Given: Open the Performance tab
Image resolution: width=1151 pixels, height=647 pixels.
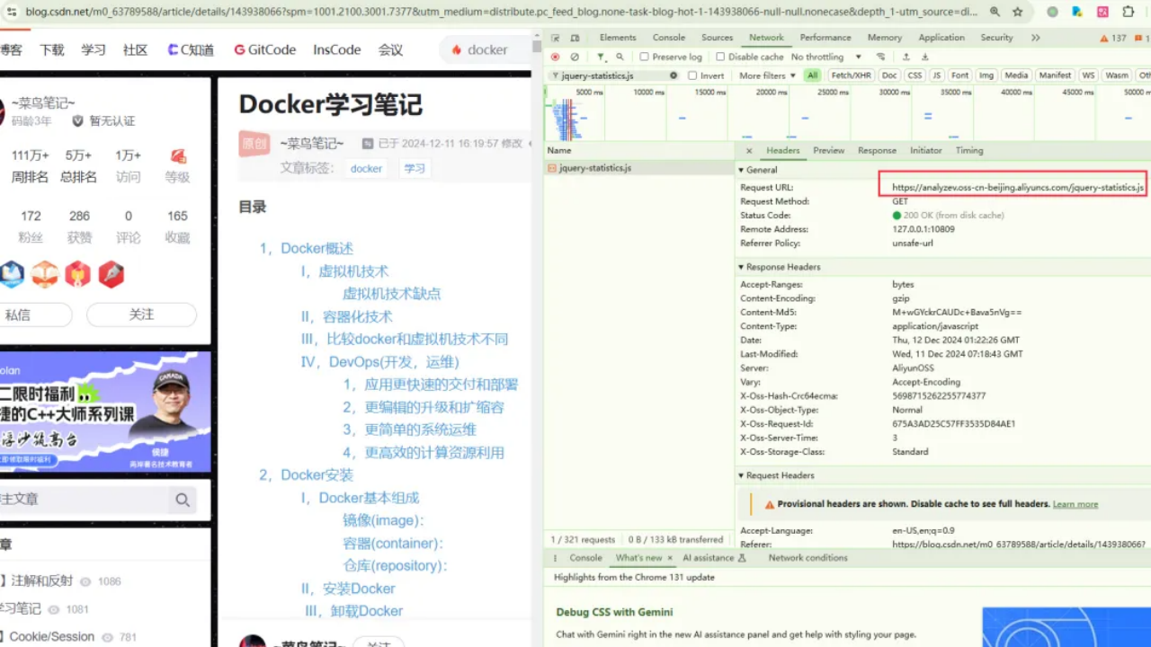Looking at the screenshot, I should click(x=825, y=38).
